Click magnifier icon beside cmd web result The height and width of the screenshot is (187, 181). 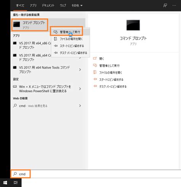tap(15, 106)
